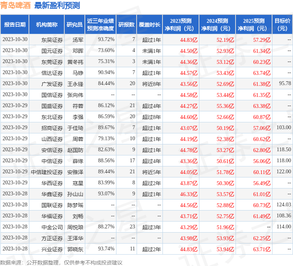Click researcher name 郭晓东
This screenshot has width=293, height=266.
coord(75,249)
